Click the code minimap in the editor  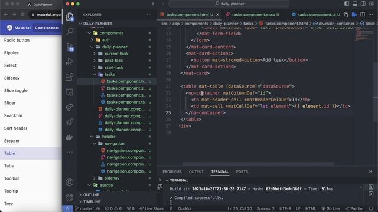(x=364, y=34)
